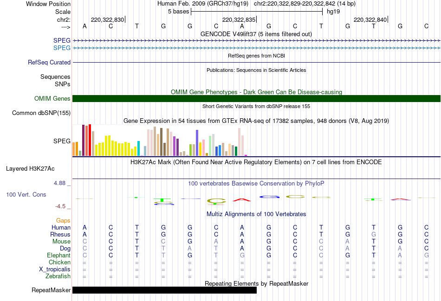The image size is (441, 301).
Task: Select the dark green OMIM gene bar
Action: pyautogui.click(x=256, y=99)
